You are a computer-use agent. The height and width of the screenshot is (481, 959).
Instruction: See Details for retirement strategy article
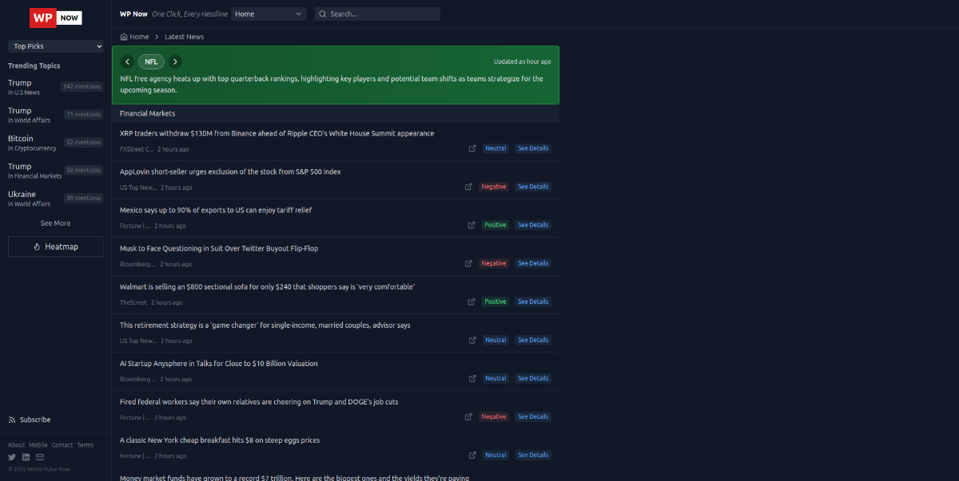533,340
